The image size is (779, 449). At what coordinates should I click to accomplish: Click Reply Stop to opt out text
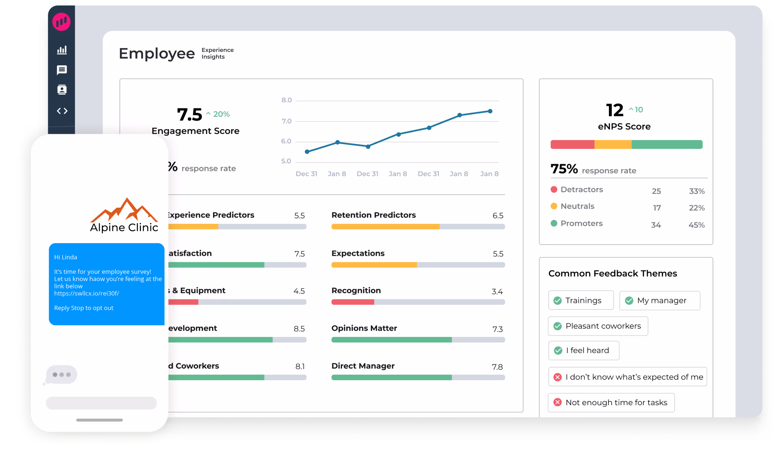84,308
